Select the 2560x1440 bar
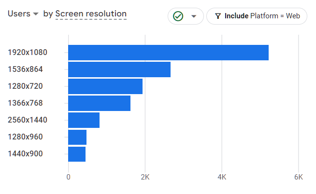This screenshot has height=194, width=316. click(84, 120)
